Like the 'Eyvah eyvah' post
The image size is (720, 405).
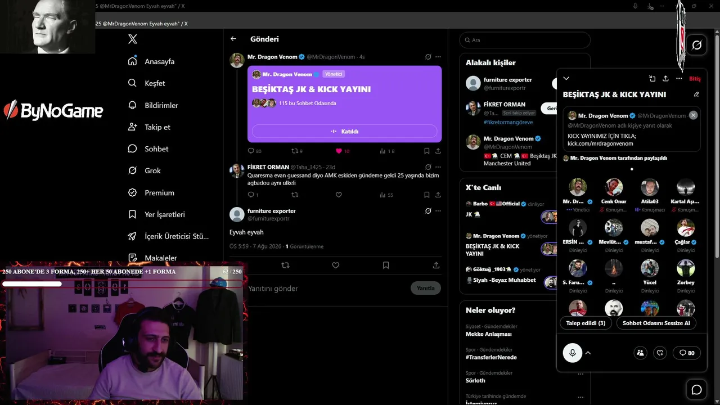pos(336,265)
